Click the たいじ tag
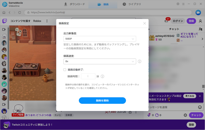 click(58, 115)
